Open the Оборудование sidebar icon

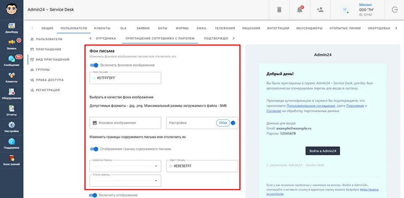(x=12, y=92)
